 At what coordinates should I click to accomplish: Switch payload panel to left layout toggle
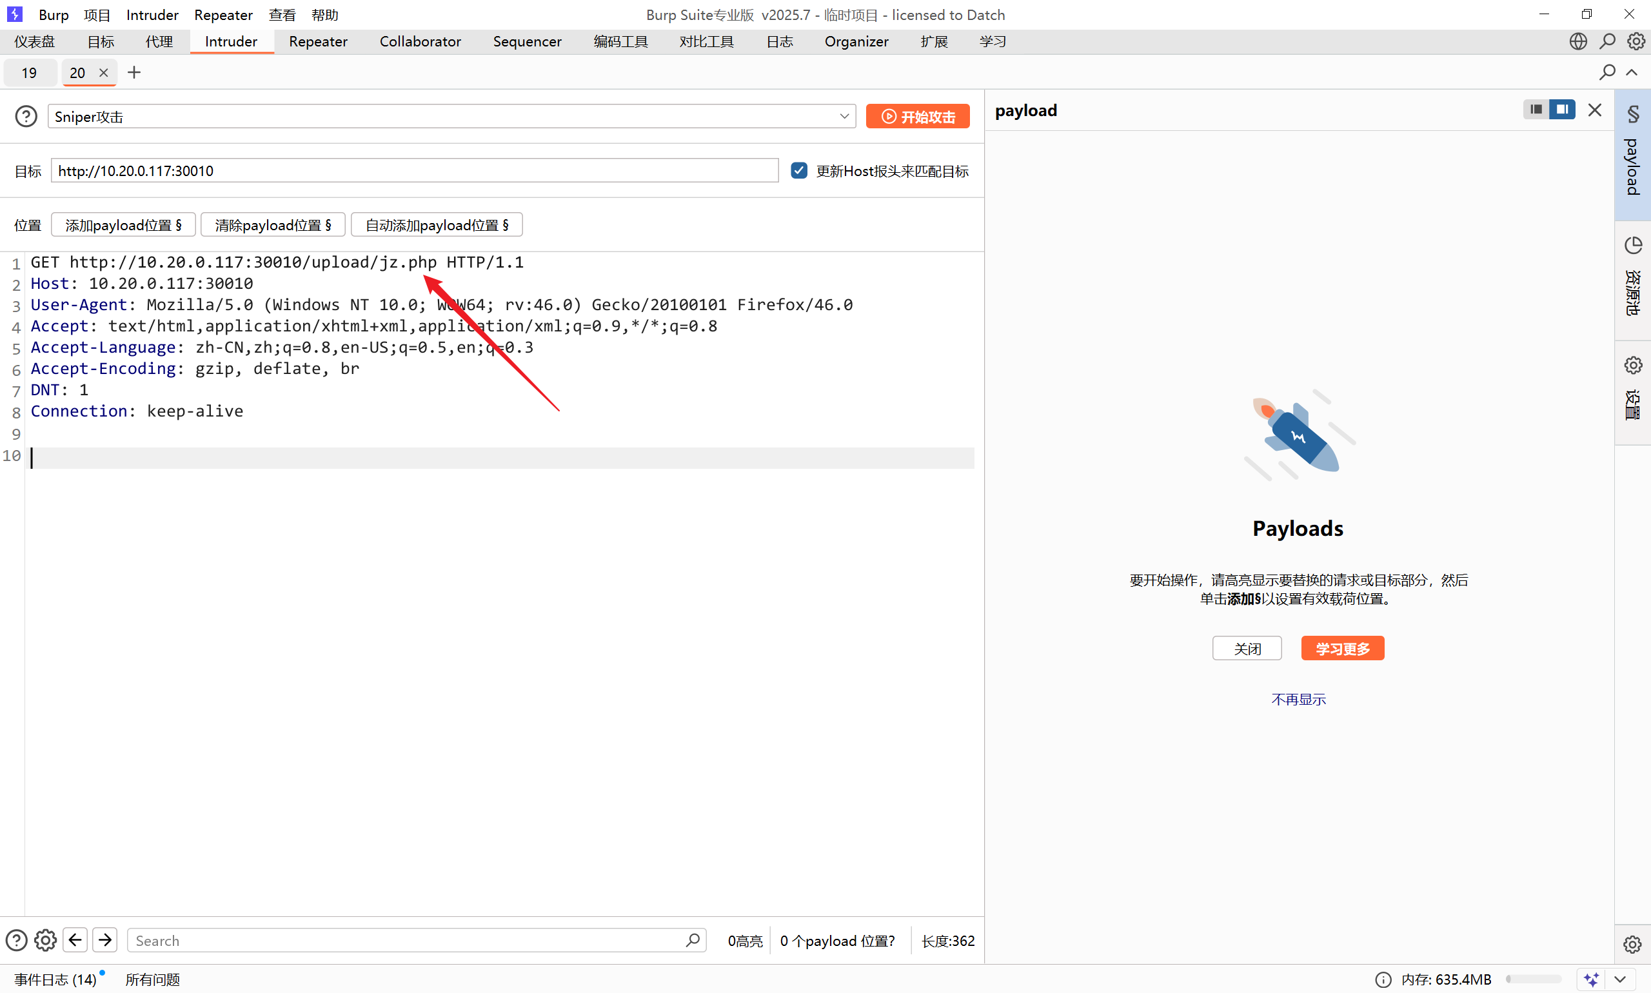coord(1536,109)
